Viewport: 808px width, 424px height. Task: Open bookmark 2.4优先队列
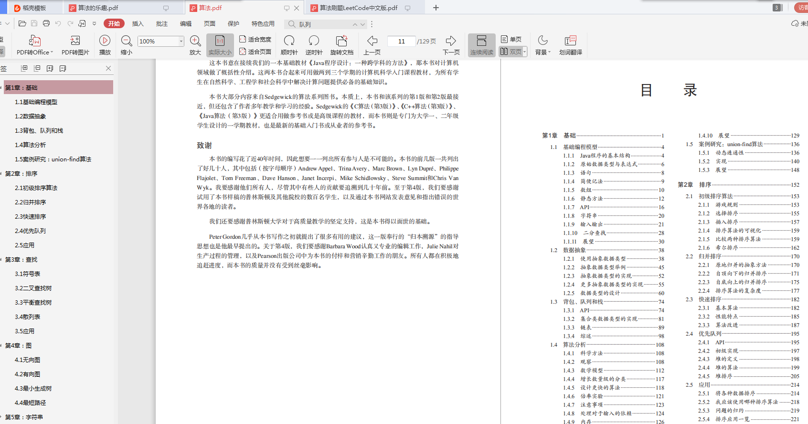[30, 231]
